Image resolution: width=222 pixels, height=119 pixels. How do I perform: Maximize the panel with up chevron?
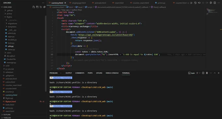214,73
